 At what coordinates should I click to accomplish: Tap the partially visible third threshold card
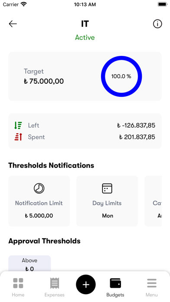point(153,201)
